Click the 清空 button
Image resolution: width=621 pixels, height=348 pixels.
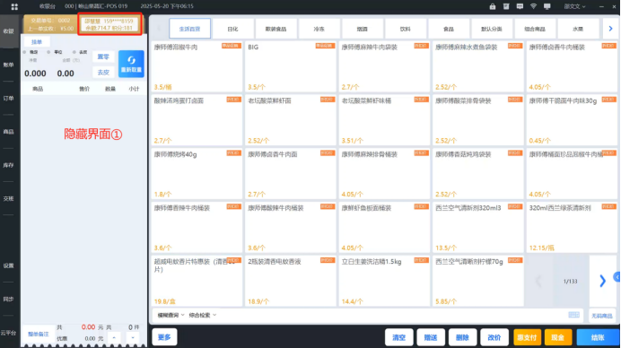coord(398,337)
